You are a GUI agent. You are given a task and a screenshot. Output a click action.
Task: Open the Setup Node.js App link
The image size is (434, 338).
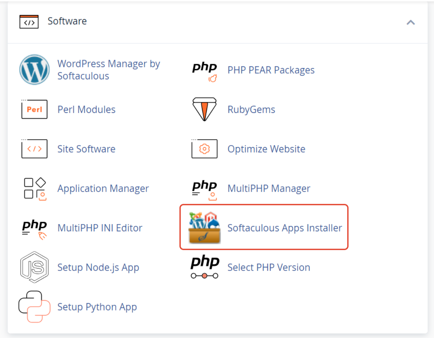pyautogui.click(x=98, y=268)
